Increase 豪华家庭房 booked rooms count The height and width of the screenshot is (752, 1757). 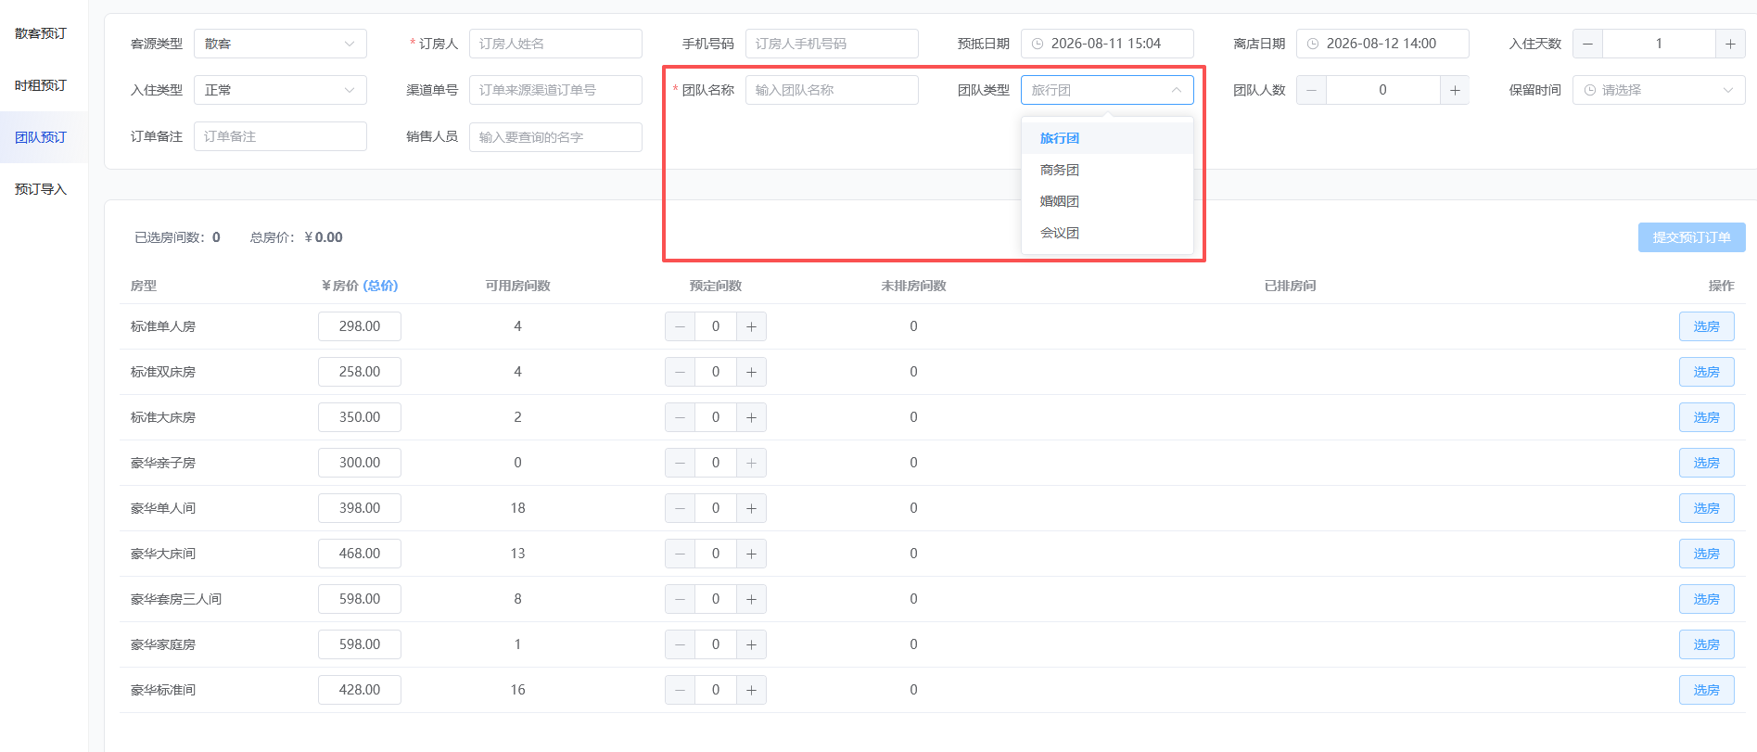(751, 644)
